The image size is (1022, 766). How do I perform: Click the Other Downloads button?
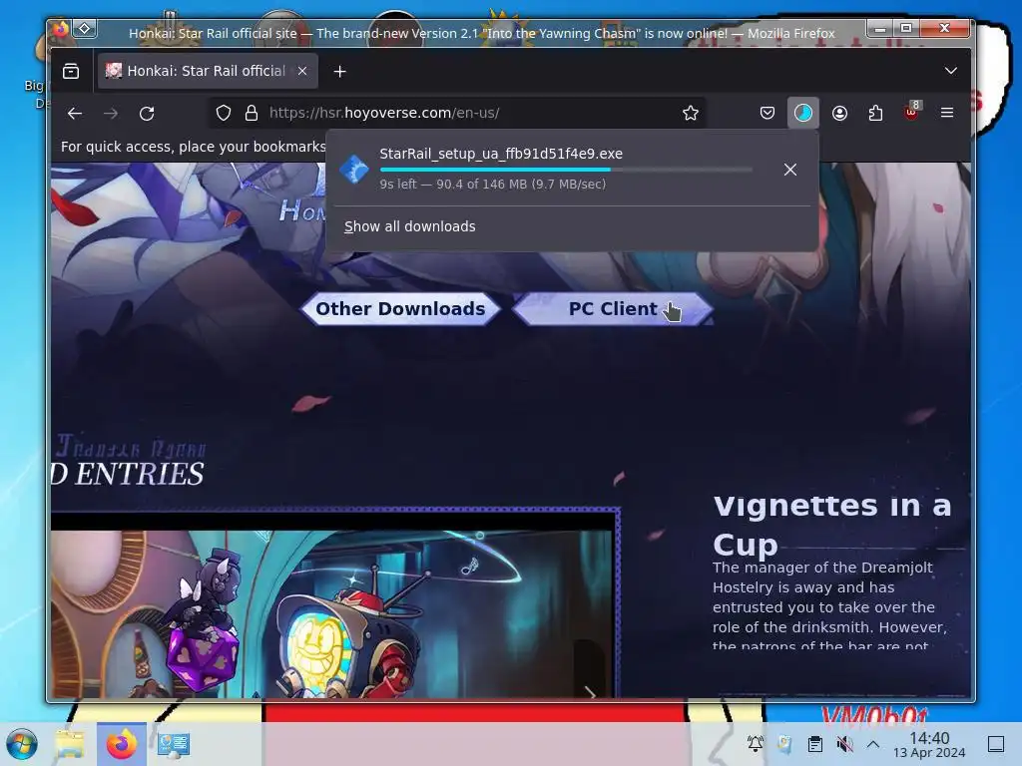pos(400,309)
